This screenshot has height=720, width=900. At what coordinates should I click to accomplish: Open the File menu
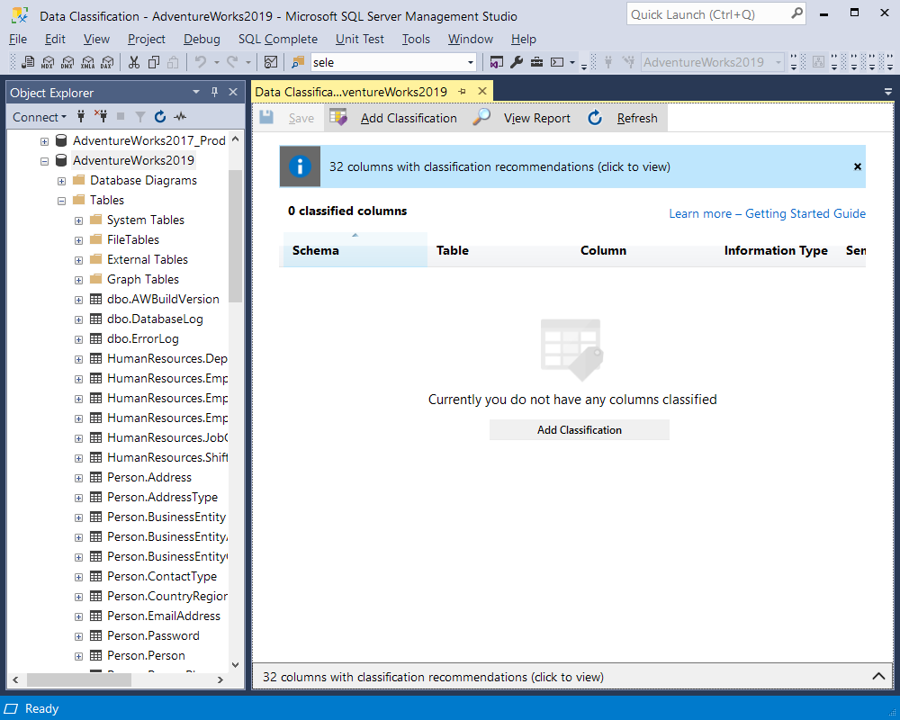point(18,39)
